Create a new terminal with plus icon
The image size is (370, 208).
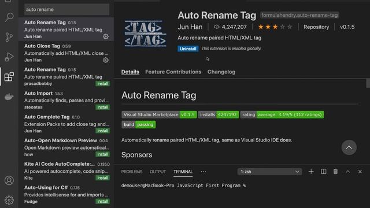coord(311,172)
